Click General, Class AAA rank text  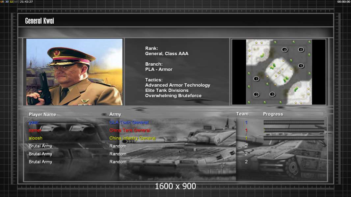pos(167,54)
